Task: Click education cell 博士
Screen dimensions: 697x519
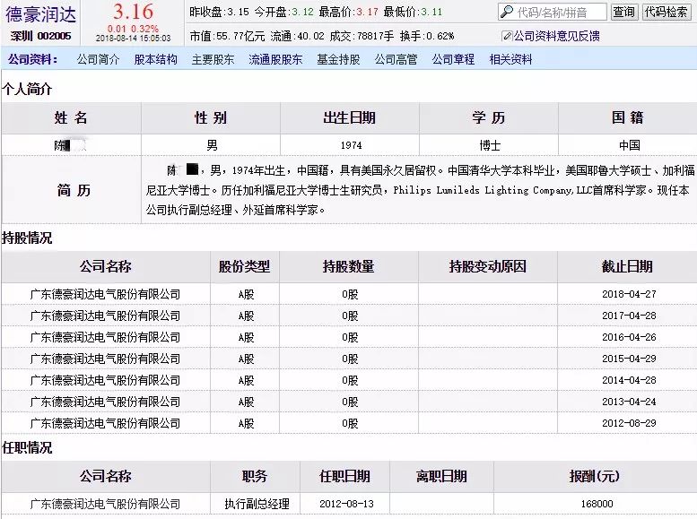Action: point(490,145)
